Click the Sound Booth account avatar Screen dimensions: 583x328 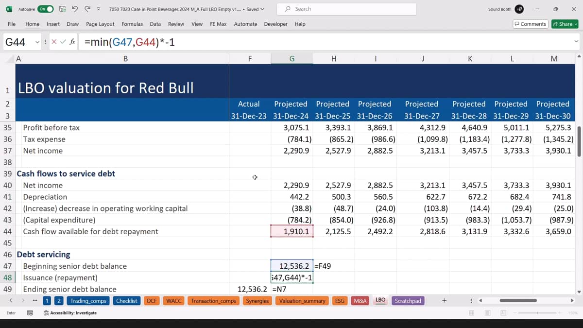[x=519, y=9]
